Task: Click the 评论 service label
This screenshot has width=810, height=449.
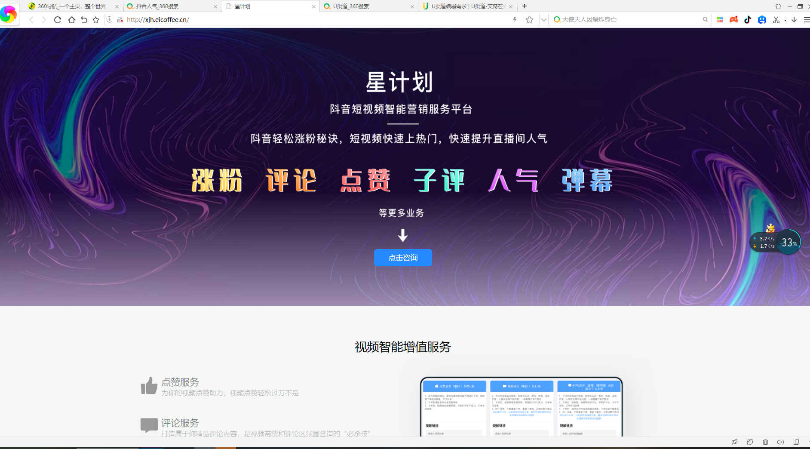Action: [x=291, y=180]
